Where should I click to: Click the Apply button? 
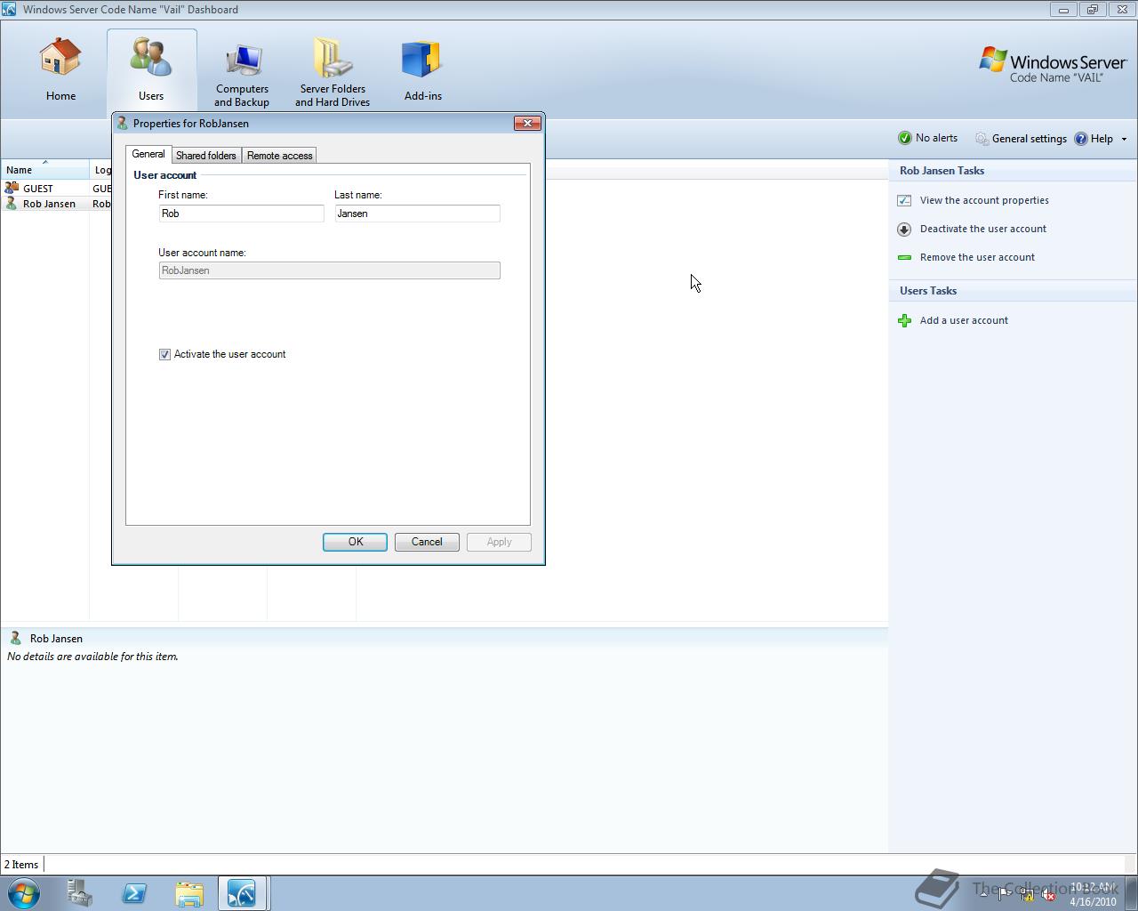point(499,542)
